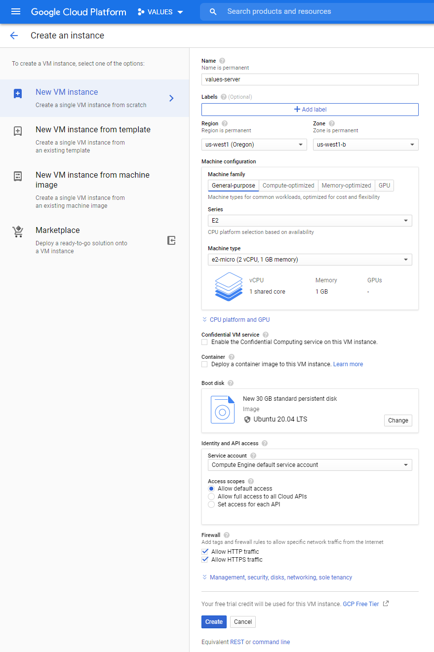Select the Compute-optimized machine family tab
Viewport: 434px width, 652px height.
288,186
